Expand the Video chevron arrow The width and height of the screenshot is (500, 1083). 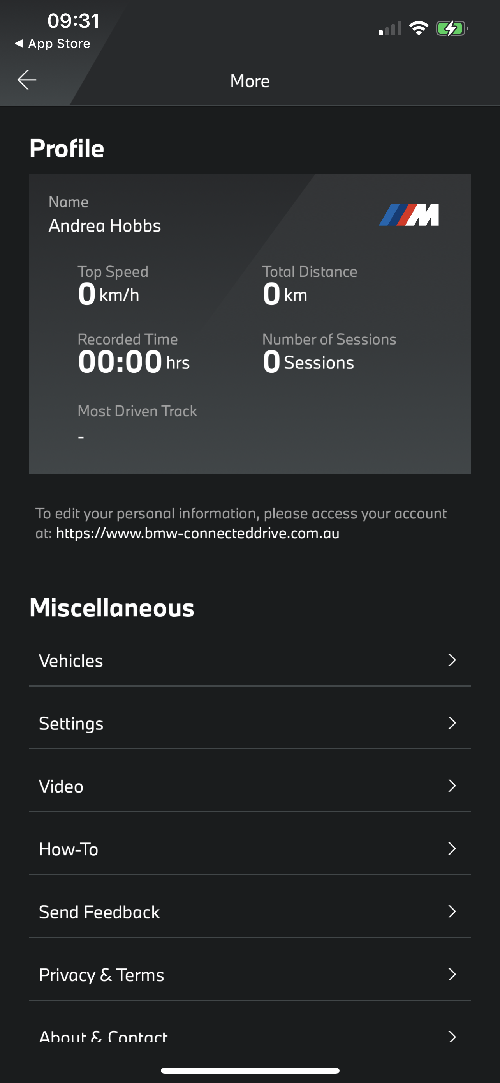click(x=452, y=786)
